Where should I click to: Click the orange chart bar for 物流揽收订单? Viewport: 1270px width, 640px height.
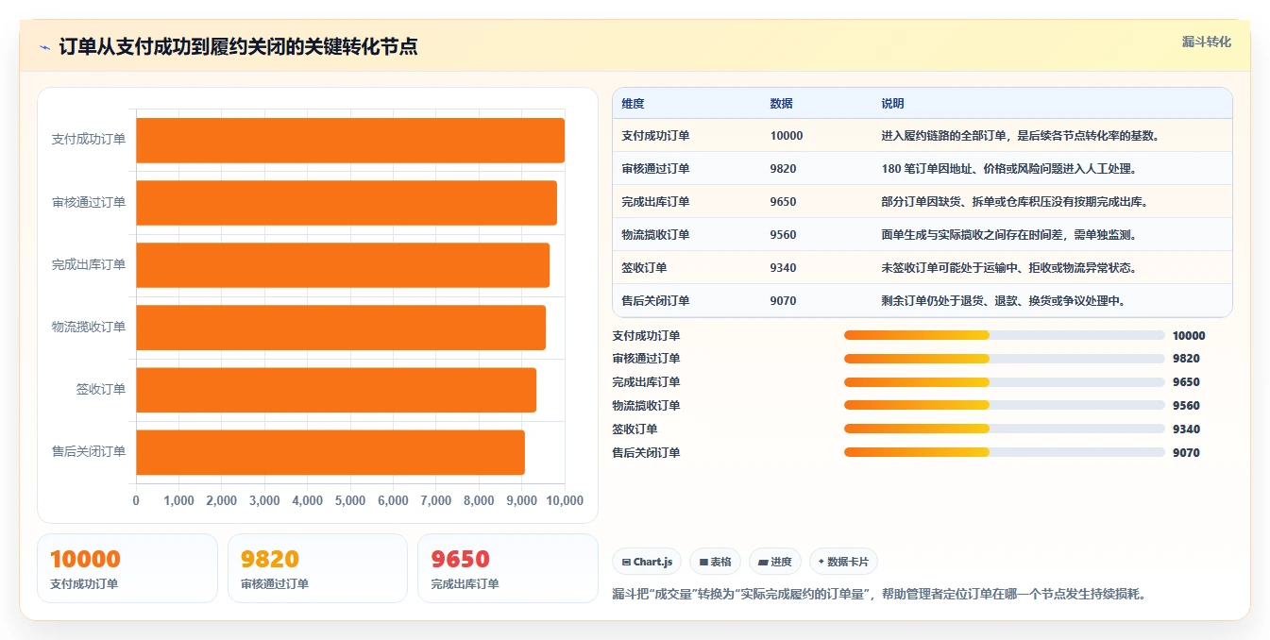[341, 328]
